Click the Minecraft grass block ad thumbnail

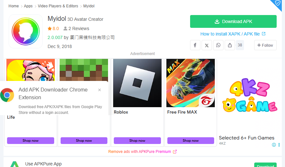coord(84,70)
